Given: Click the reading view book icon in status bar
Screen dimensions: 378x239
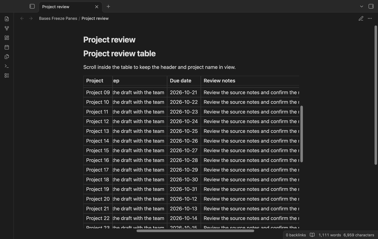Looking at the screenshot, I should pyautogui.click(x=312, y=235).
